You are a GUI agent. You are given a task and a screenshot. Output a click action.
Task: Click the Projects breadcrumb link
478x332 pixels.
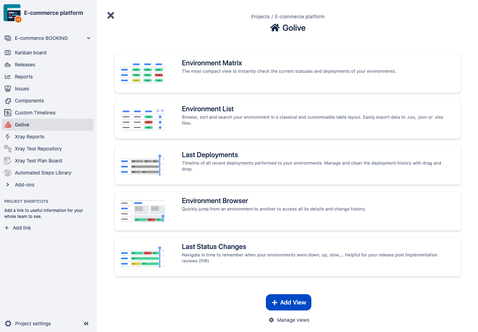(260, 17)
